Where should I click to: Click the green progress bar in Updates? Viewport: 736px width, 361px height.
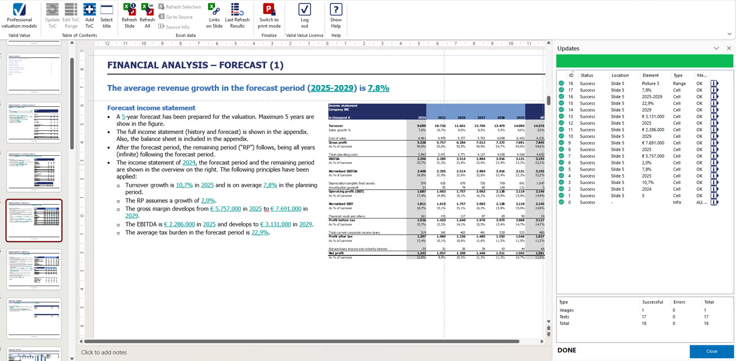click(645, 61)
